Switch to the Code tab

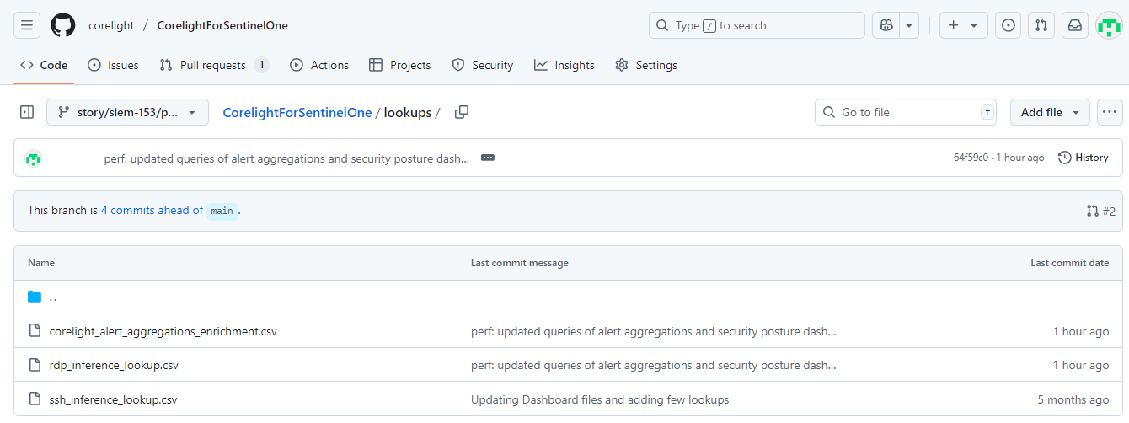pos(44,65)
